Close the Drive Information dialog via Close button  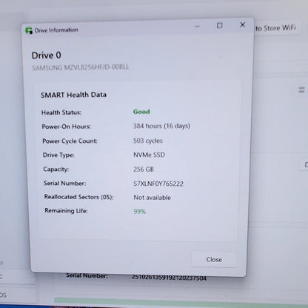pyautogui.click(x=214, y=259)
